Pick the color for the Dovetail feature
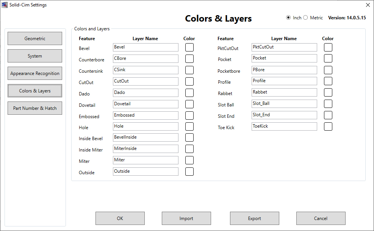374x231 pixels. 189,104
